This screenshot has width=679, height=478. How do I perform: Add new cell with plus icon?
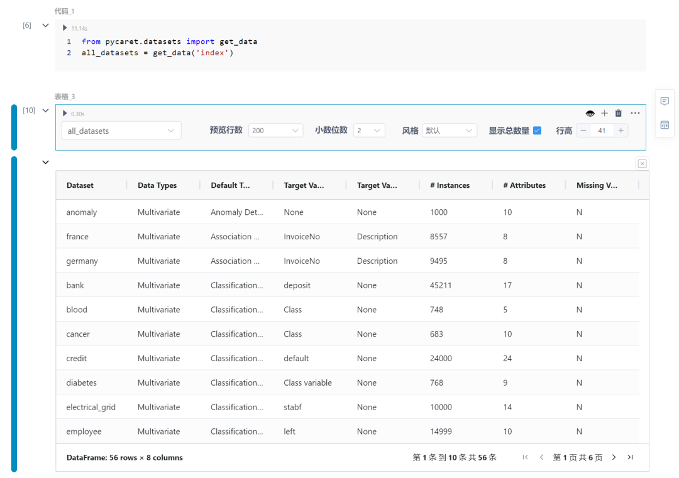click(604, 113)
